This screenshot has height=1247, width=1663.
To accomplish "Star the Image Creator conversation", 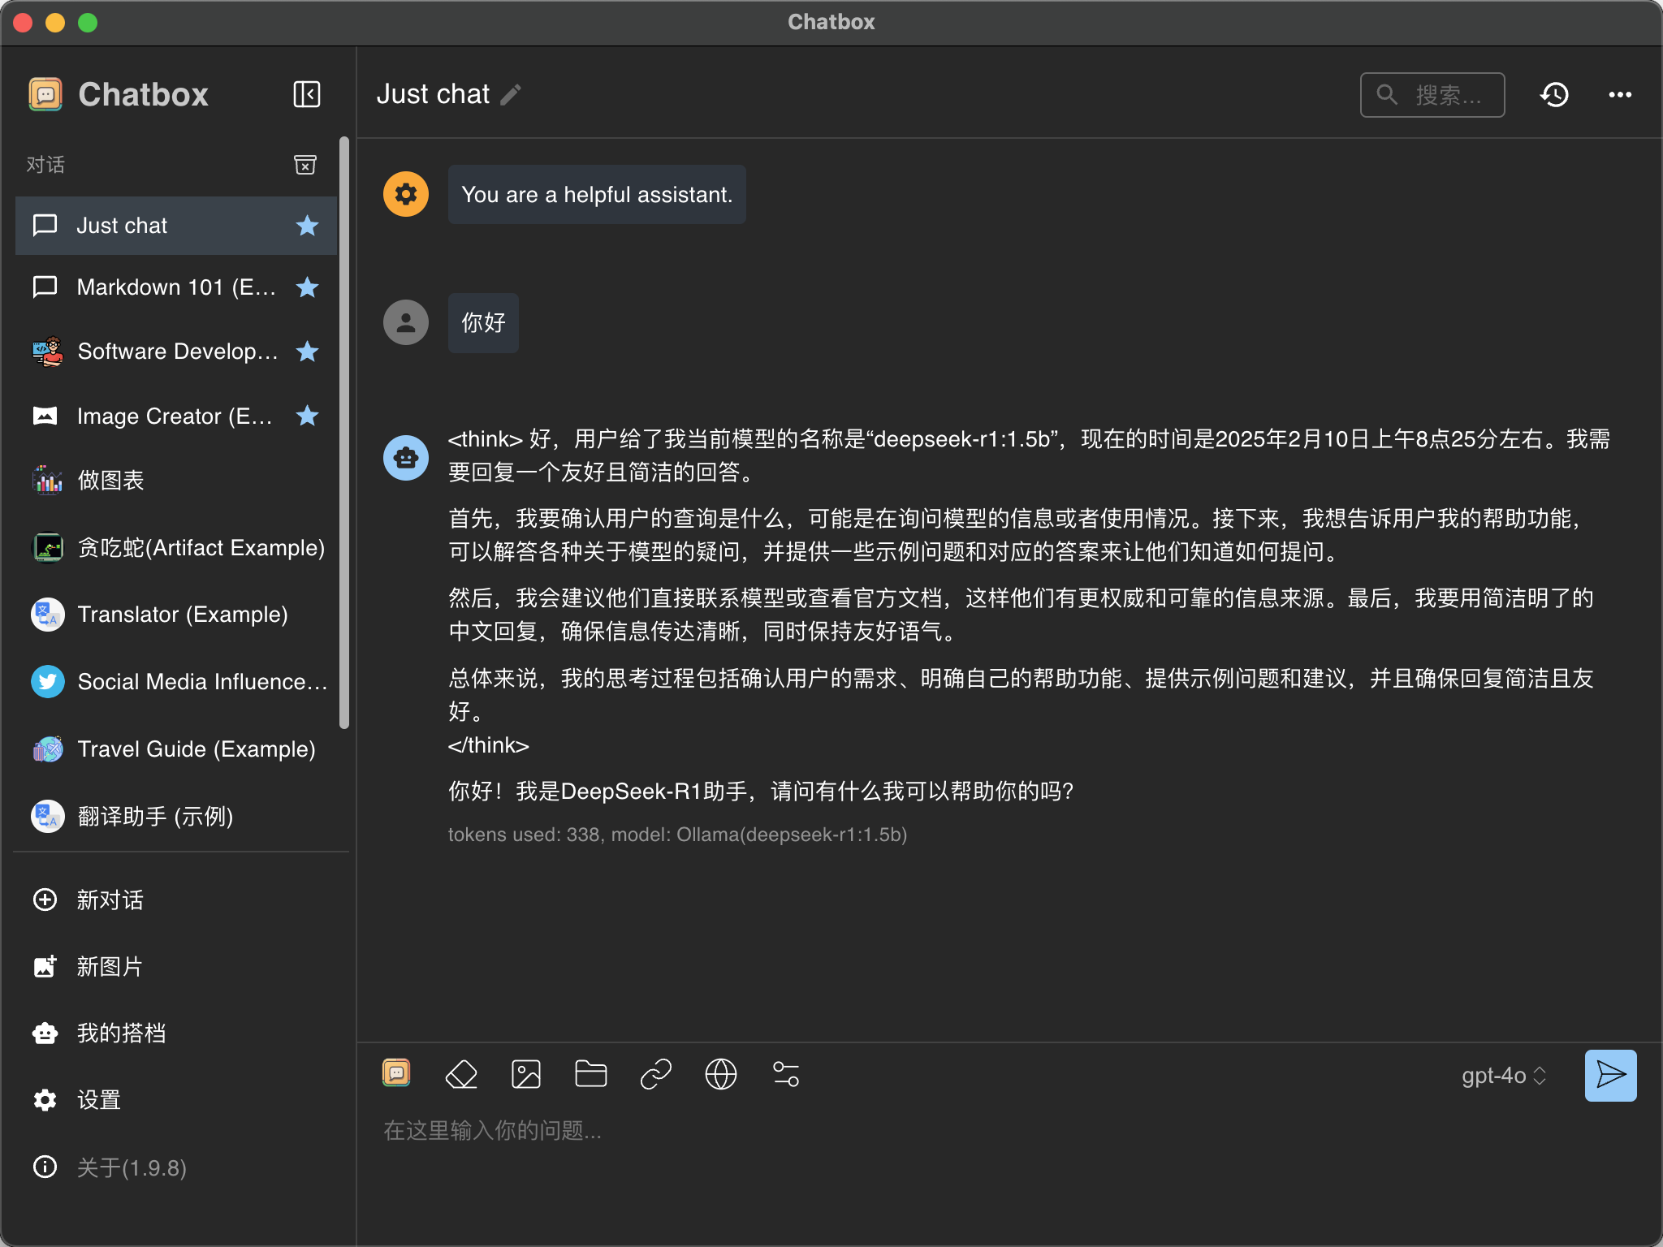I will [x=307, y=416].
